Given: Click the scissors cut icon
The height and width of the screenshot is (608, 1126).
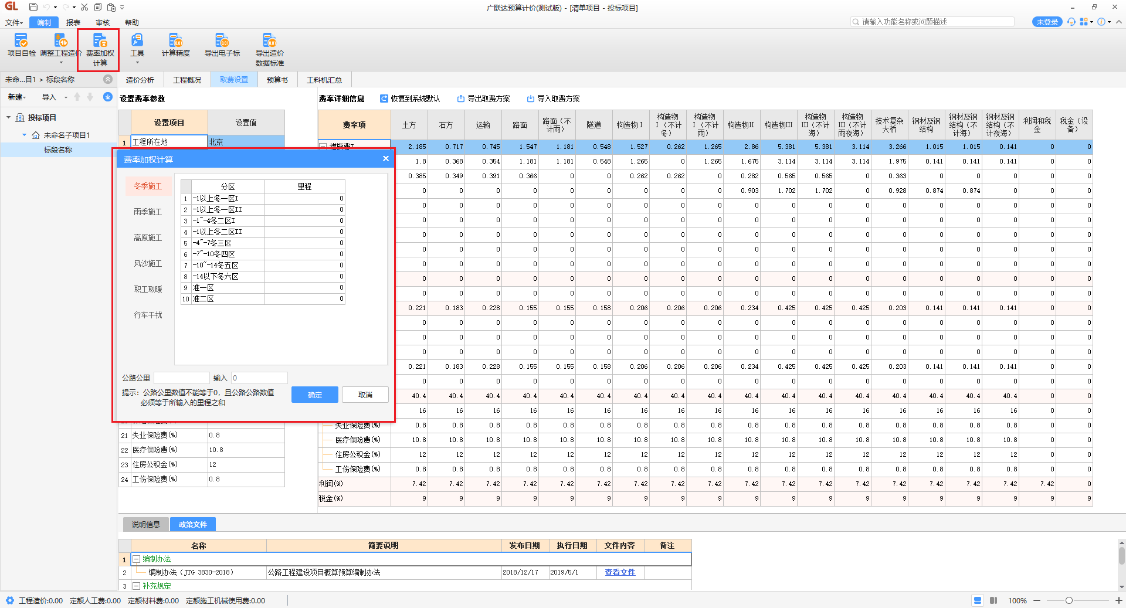Looking at the screenshot, I should [84, 7].
